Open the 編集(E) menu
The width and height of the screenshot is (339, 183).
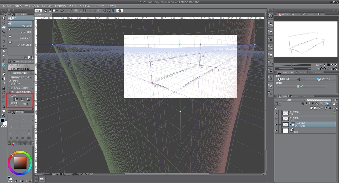18,6
